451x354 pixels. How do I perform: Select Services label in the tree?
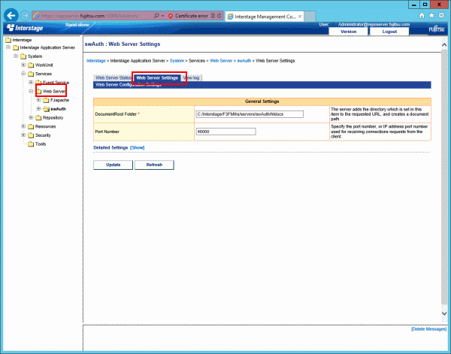coord(44,74)
